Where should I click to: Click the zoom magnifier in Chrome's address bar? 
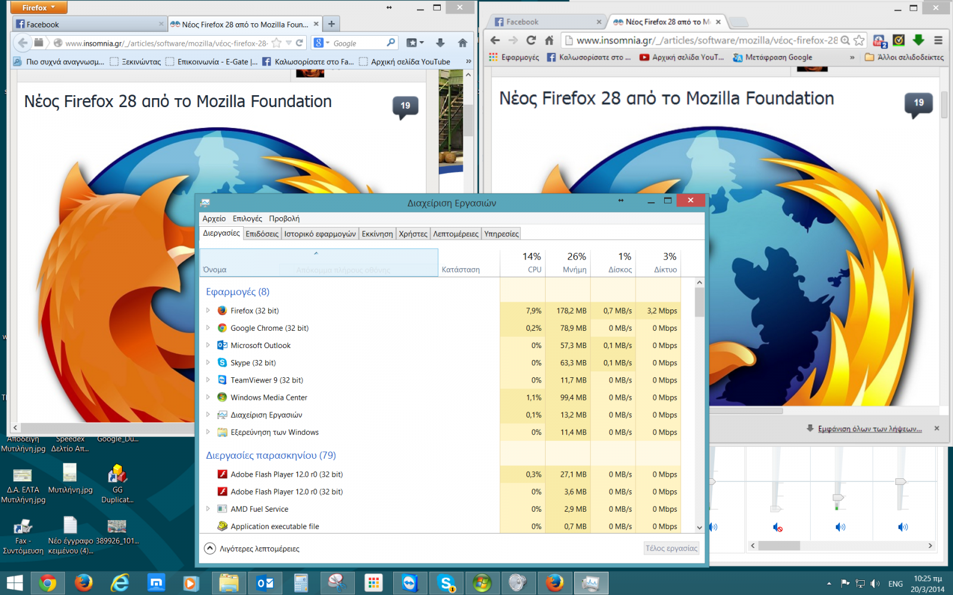click(845, 40)
